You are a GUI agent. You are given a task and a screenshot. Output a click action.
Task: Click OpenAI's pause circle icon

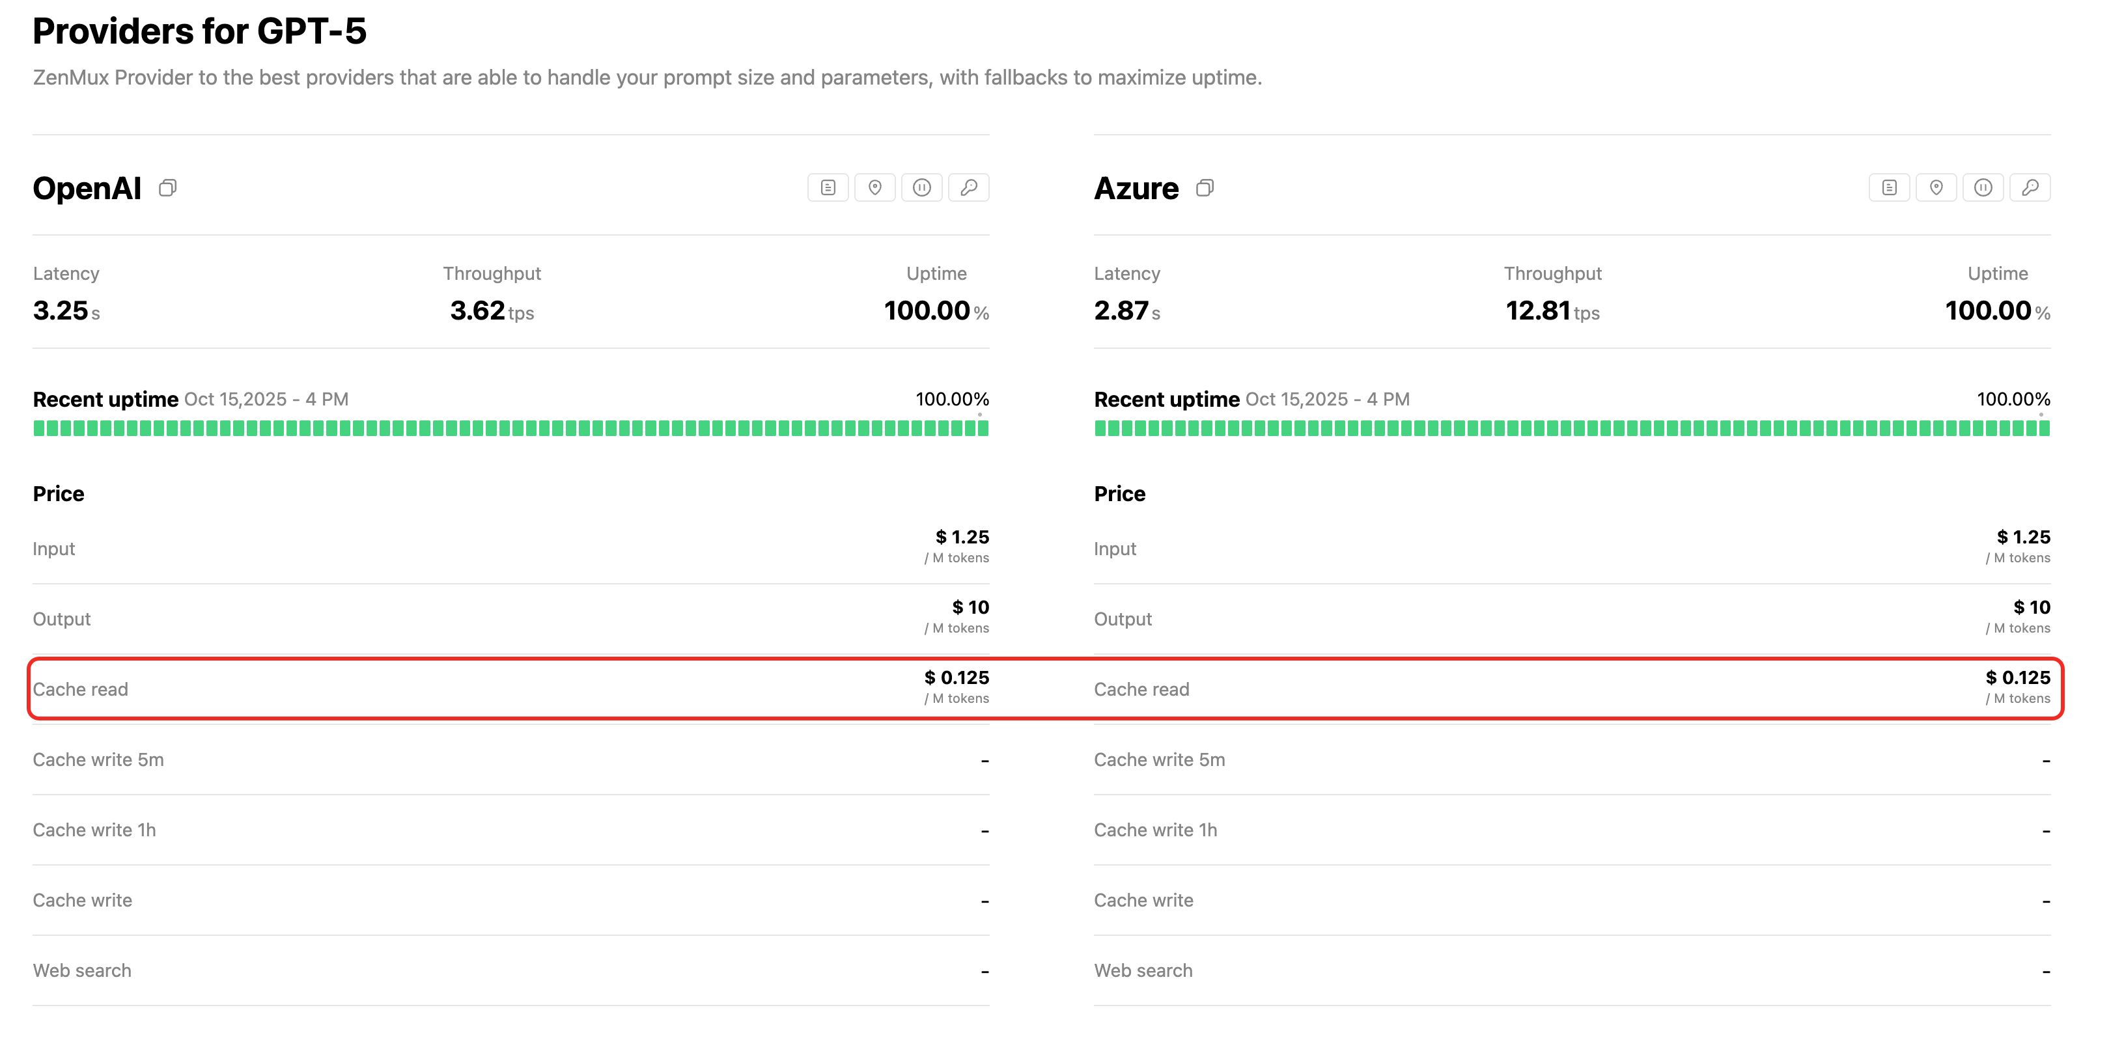pyautogui.click(x=922, y=188)
